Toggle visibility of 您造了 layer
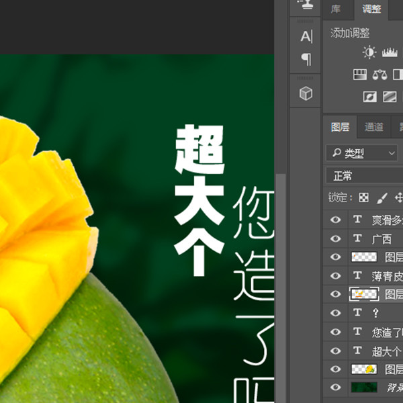403x403 pixels. point(335,332)
